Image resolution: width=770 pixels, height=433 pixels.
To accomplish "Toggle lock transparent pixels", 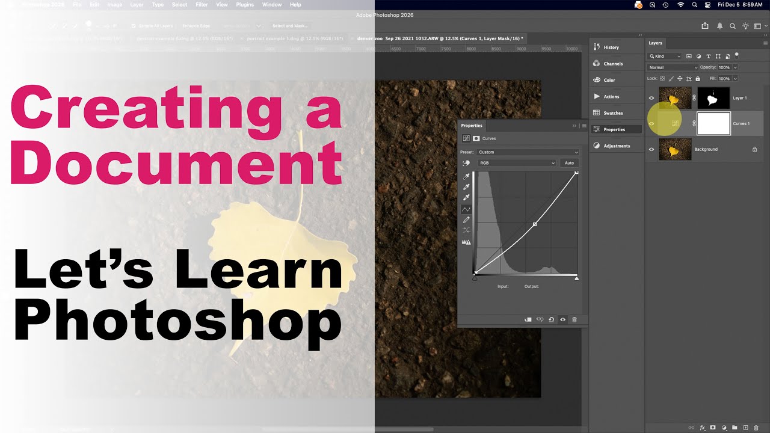I will click(x=663, y=78).
